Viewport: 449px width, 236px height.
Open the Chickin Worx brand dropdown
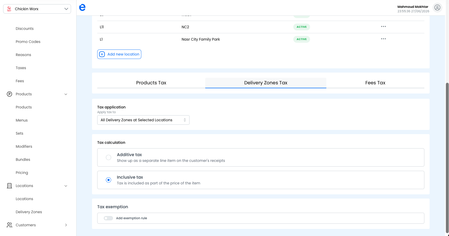(x=37, y=9)
